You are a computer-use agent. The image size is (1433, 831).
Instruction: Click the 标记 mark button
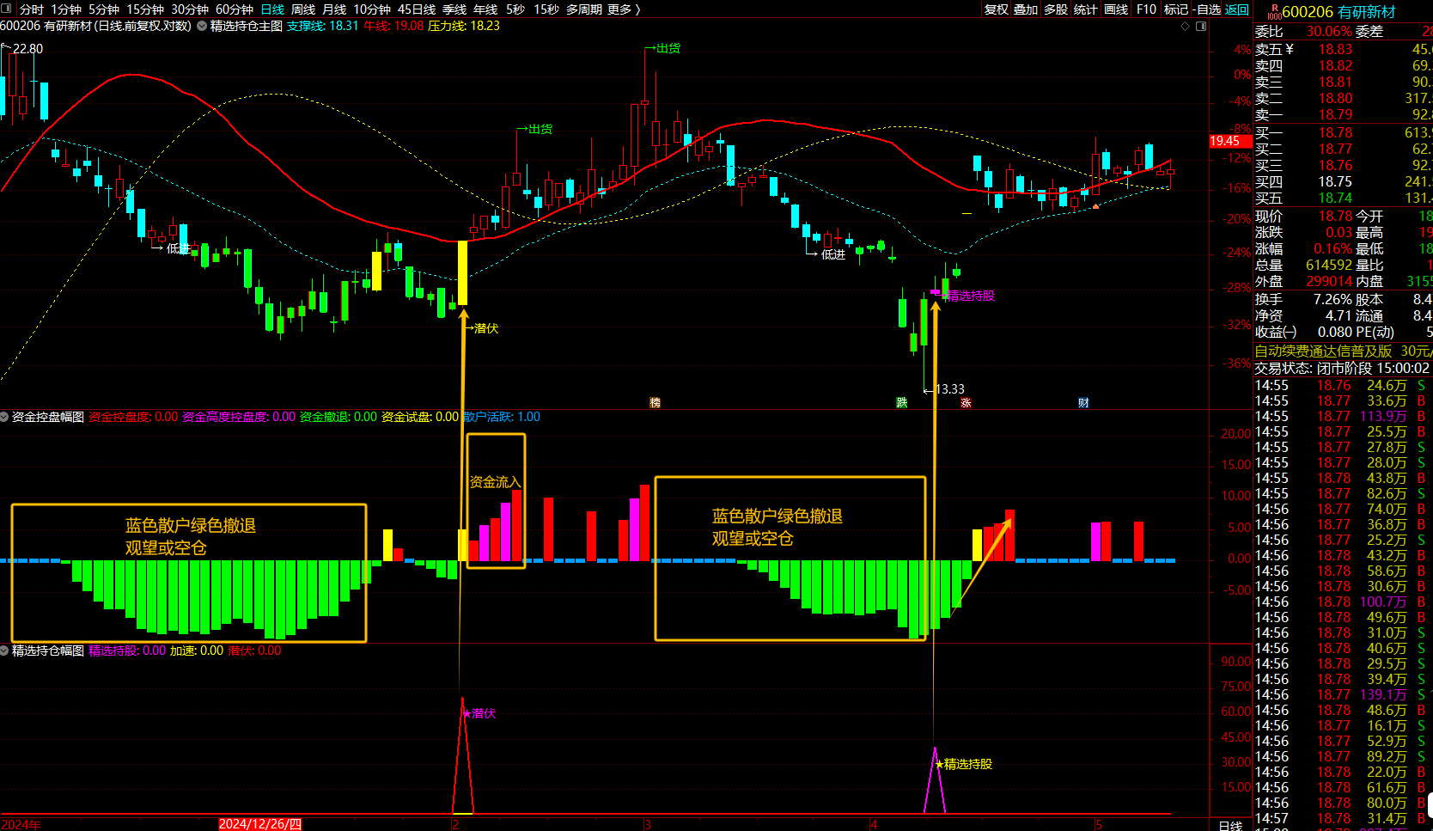coord(1176,9)
